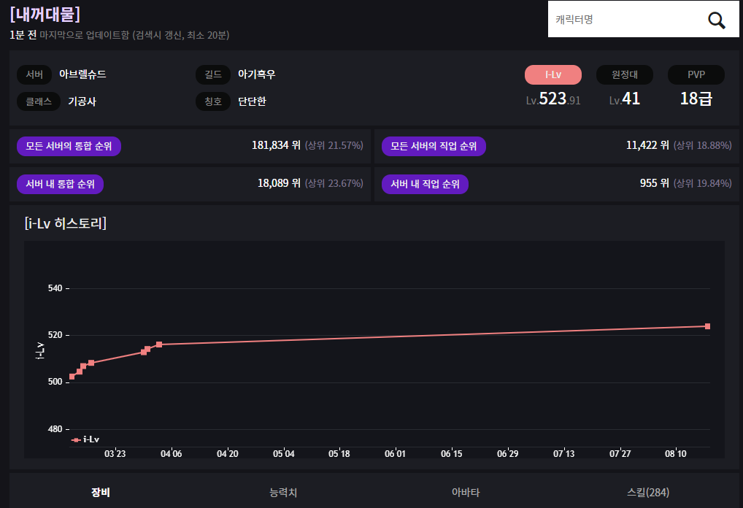Viewport: 743px width, 508px height.
Task: Select the PVP pill button
Action: 696,75
